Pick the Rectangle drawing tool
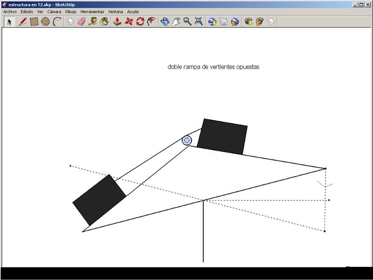This screenshot has width=373, height=280. [x=34, y=21]
